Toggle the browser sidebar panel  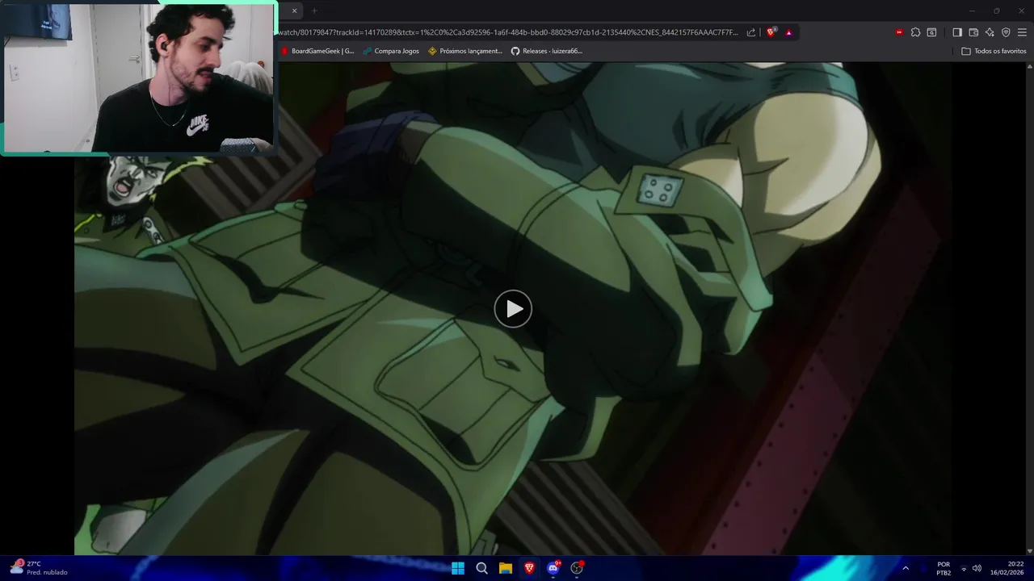click(x=957, y=32)
